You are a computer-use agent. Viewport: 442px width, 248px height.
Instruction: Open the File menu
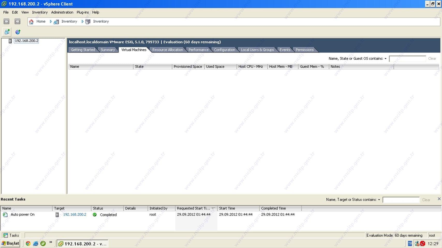click(6, 12)
